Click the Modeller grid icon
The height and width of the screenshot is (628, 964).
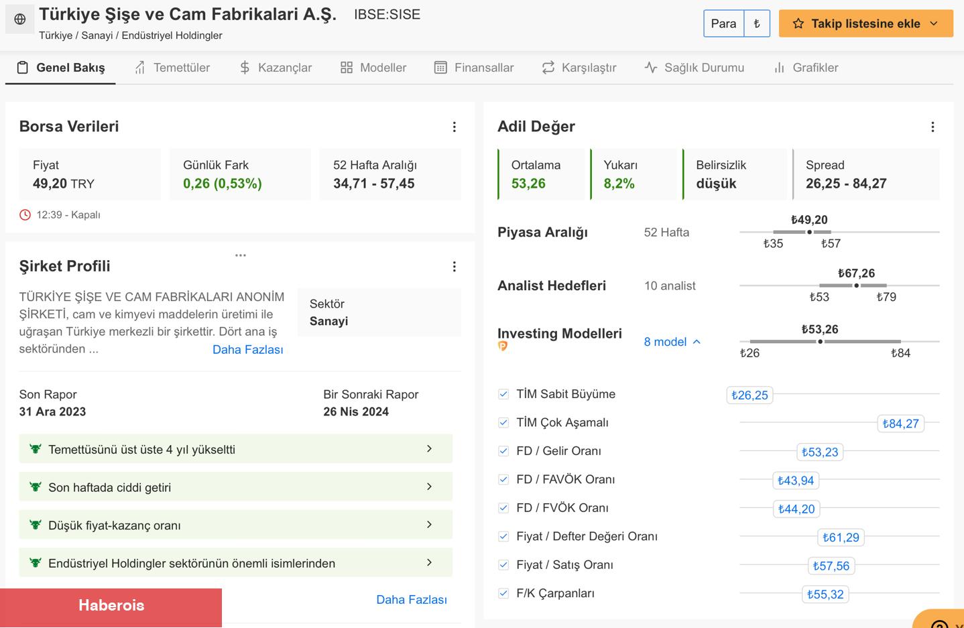347,68
